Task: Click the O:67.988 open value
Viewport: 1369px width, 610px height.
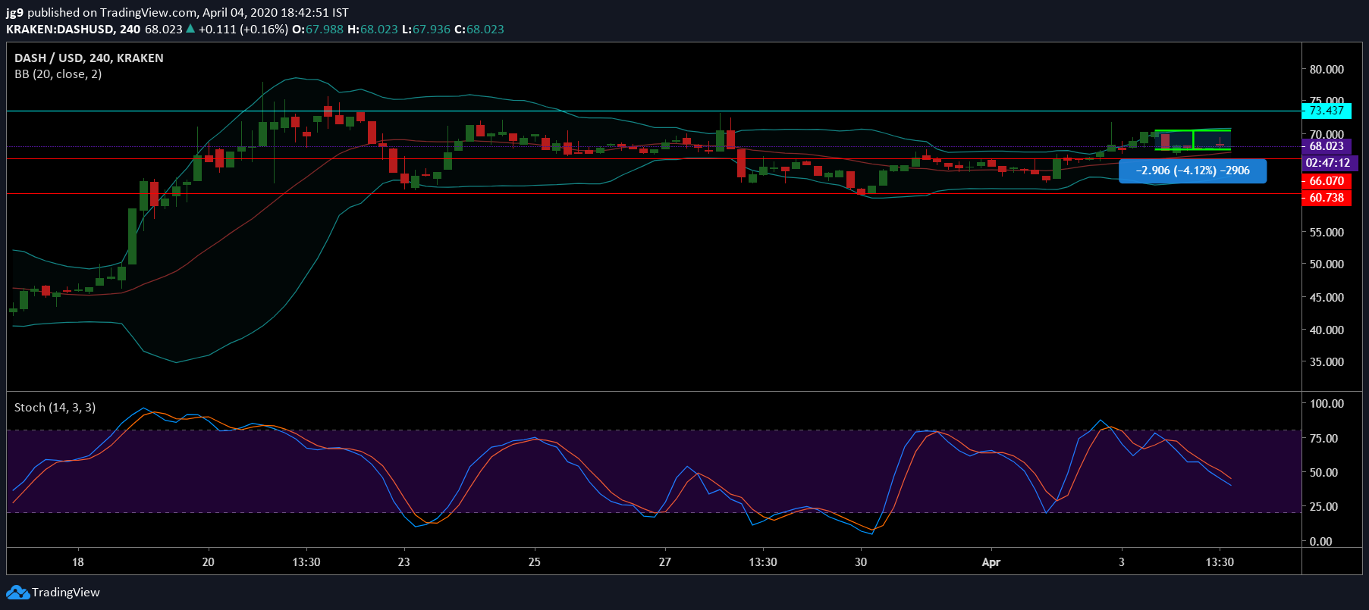Action: [x=318, y=30]
